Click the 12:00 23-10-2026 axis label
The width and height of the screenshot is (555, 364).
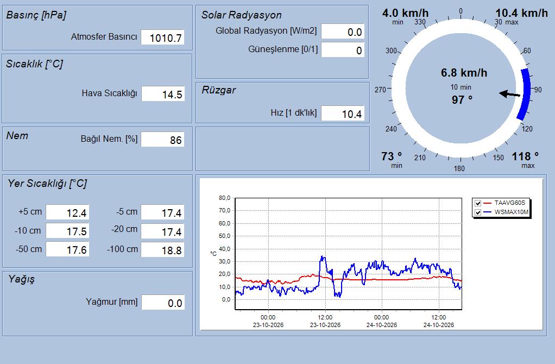pyautogui.click(x=325, y=321)
